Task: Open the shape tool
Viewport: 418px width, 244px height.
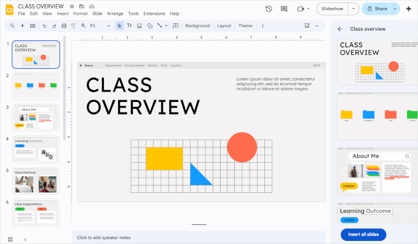Action: (150, 26)
